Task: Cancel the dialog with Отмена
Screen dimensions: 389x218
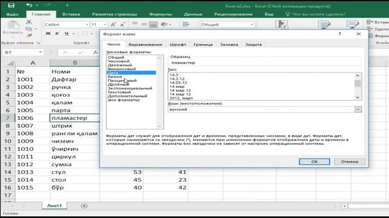Action: [349, 162]
